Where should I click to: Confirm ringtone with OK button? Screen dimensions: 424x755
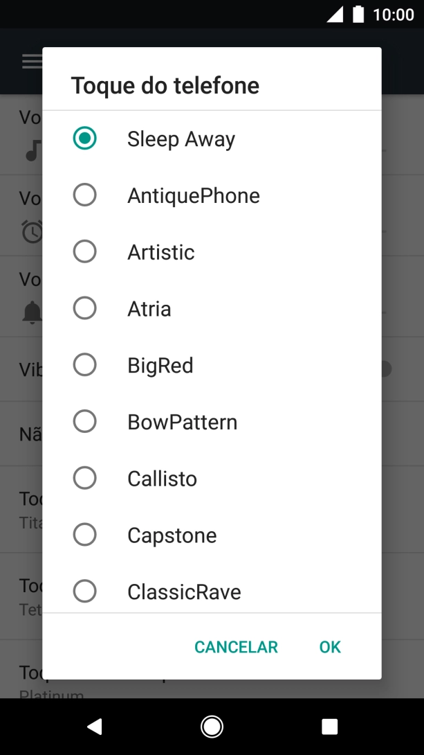point(330,647)
